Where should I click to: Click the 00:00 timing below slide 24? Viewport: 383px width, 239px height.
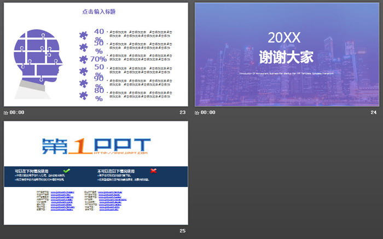point(208,112)
